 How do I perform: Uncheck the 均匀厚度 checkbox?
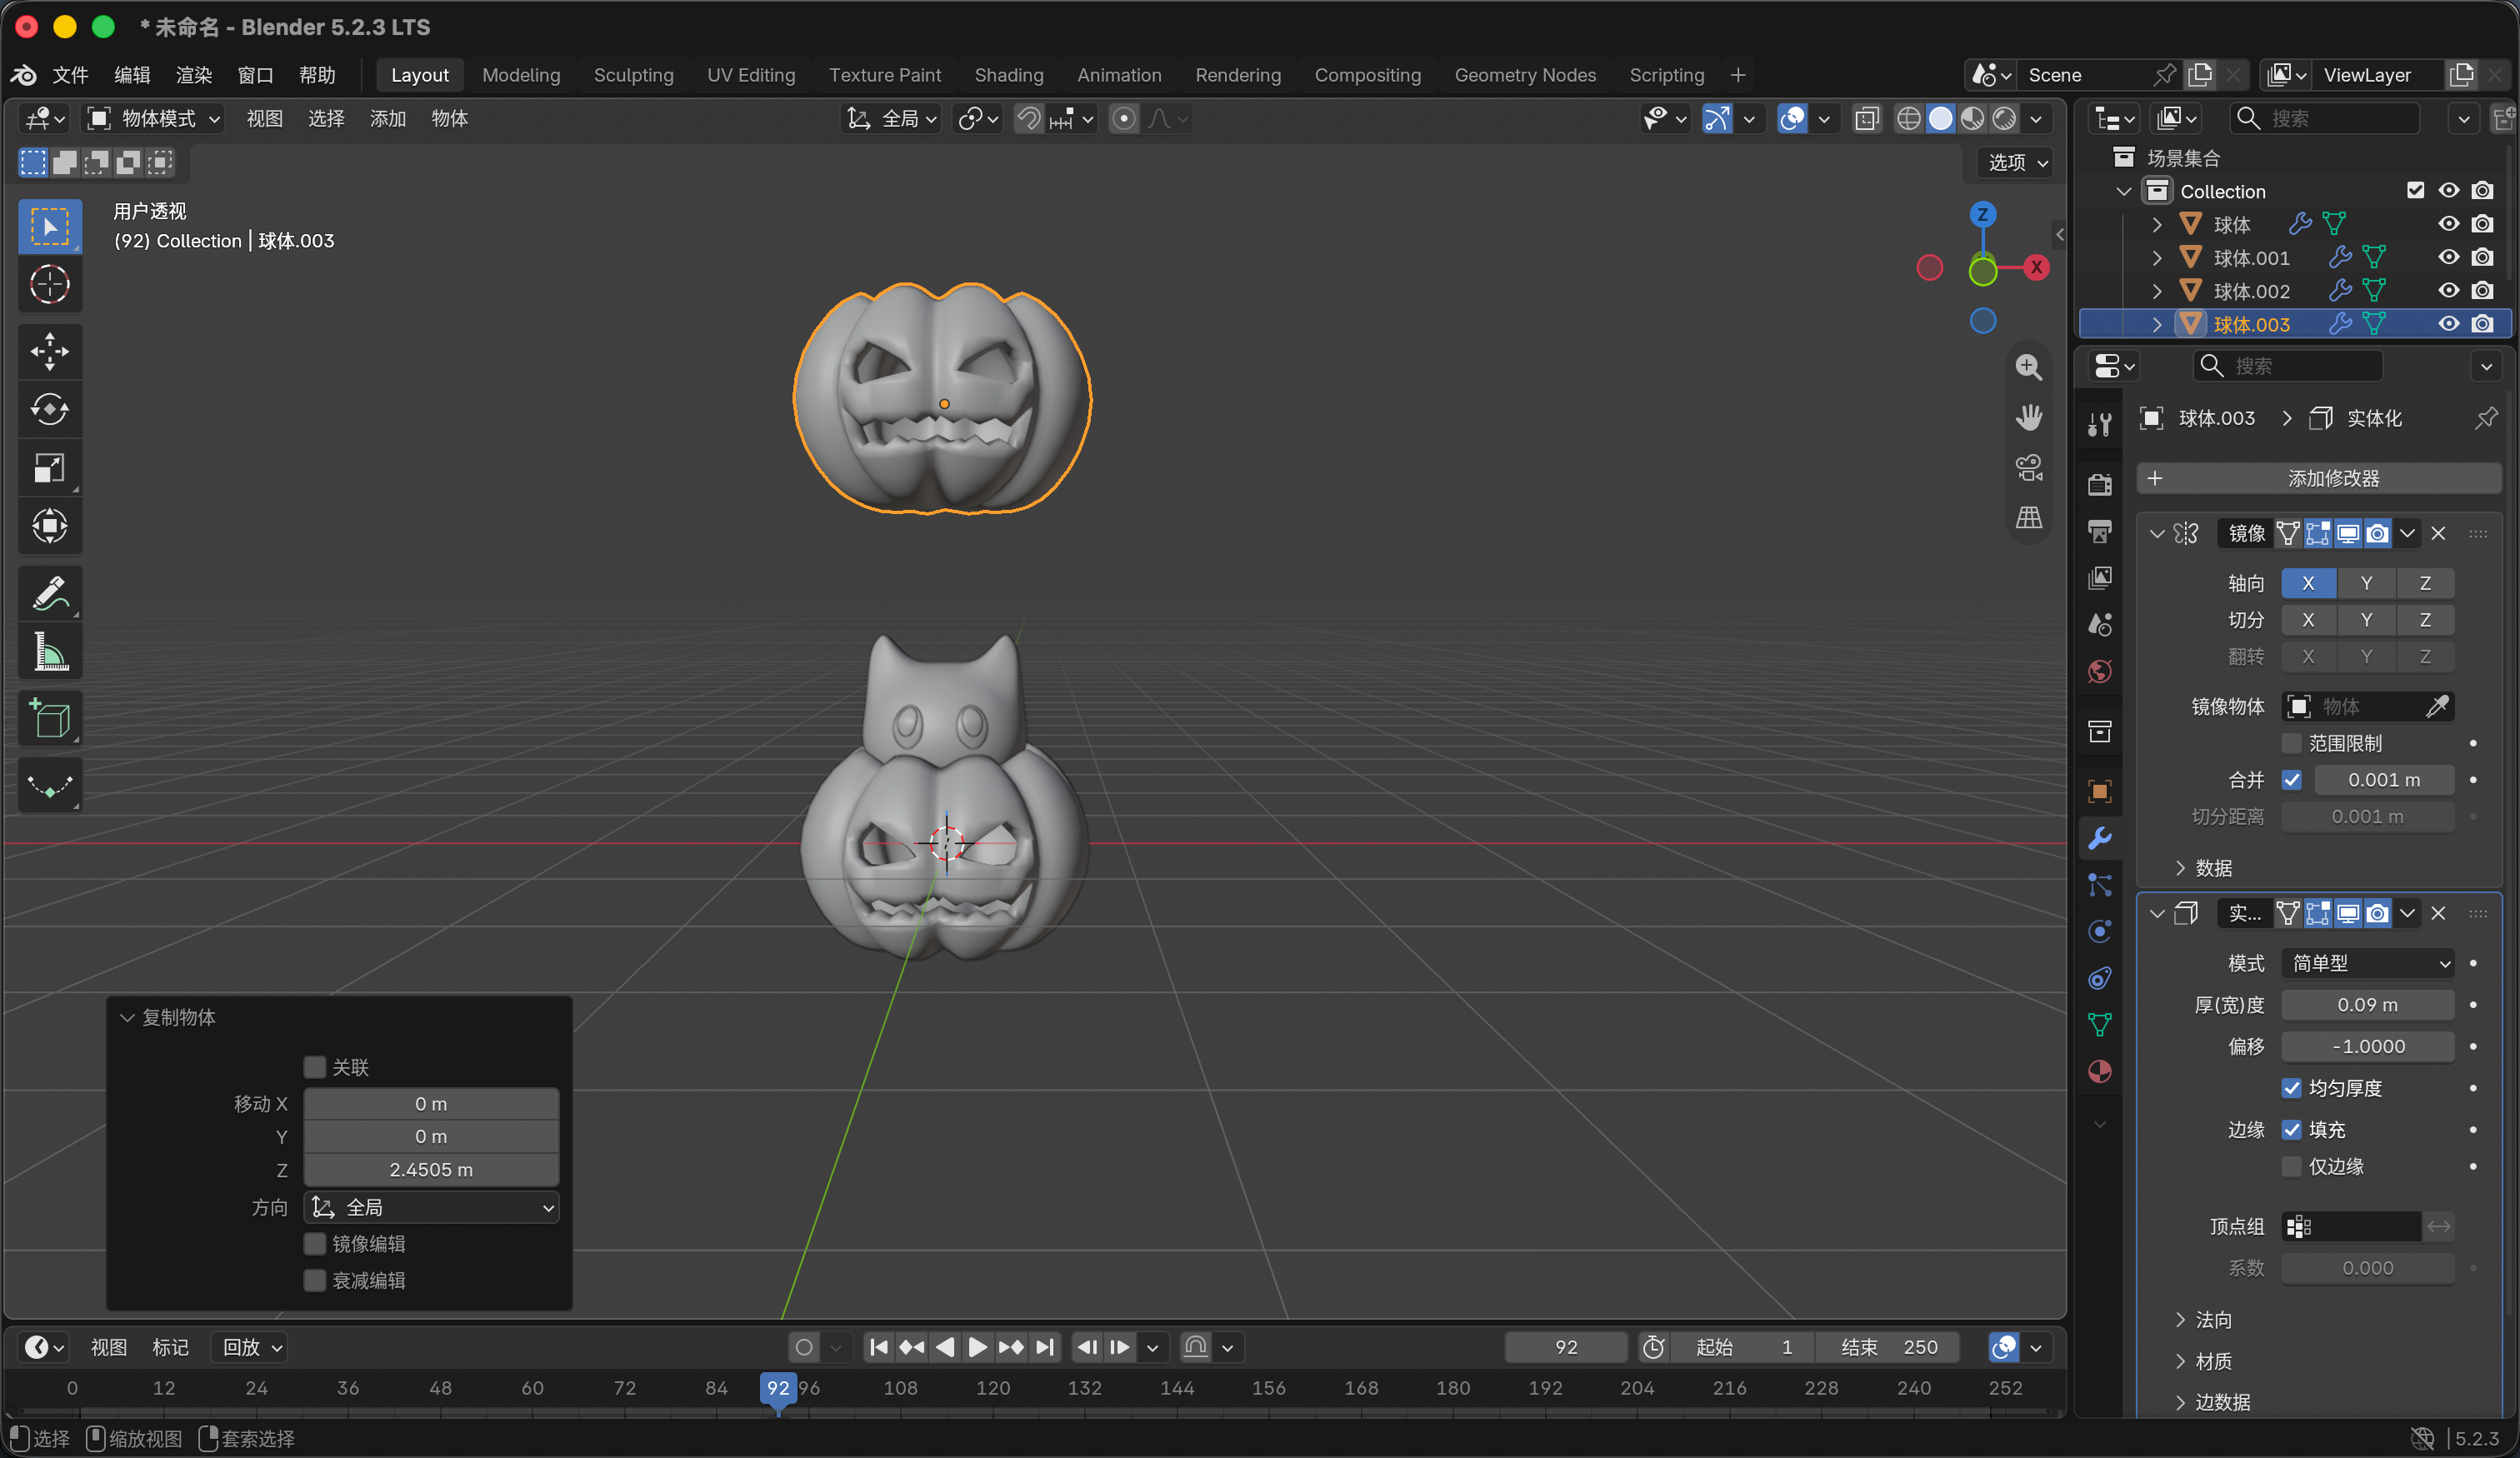2291,1088
